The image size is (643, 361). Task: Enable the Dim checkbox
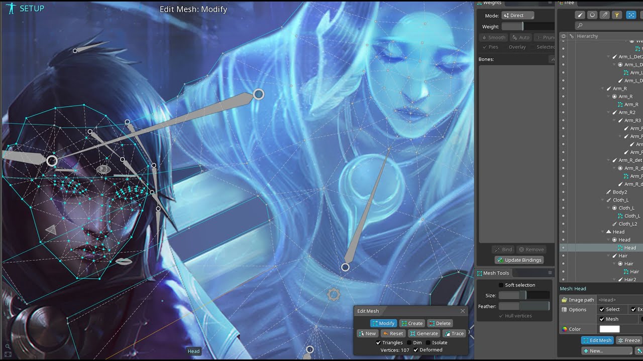point(409,342)
